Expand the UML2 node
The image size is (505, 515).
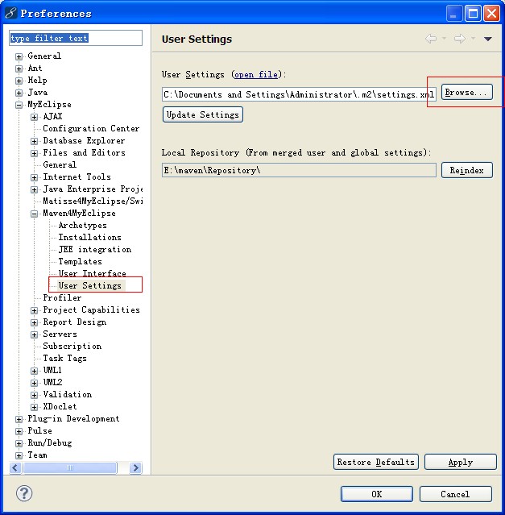click(x=34, y=383)
